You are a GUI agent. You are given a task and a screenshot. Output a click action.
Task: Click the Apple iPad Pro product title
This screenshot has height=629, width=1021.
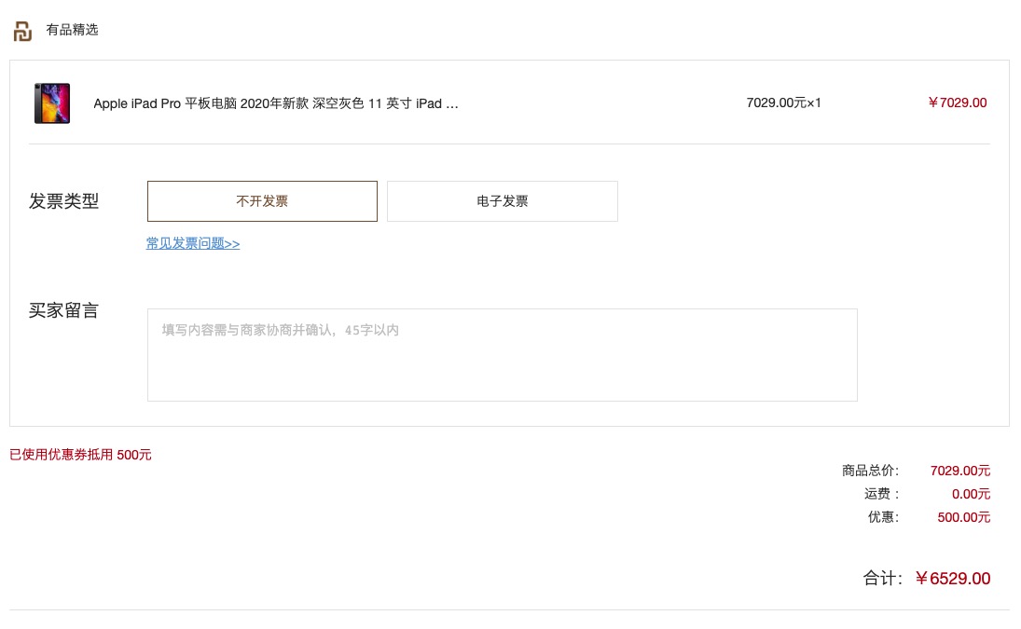click(276, 103)
